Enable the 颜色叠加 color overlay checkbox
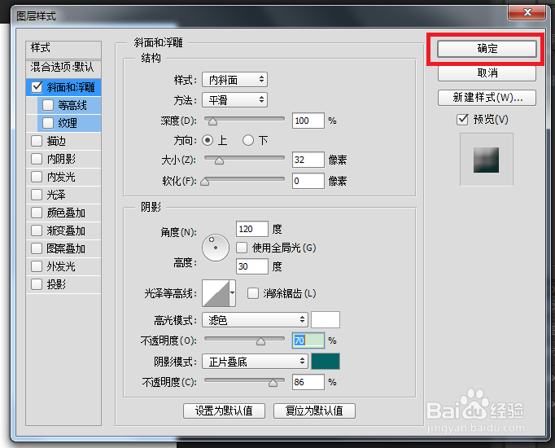Image resolution: width=555 pixels, height=448 pixels. (37, 213)
